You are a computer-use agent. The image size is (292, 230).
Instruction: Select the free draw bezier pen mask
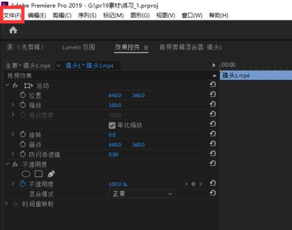51,174
